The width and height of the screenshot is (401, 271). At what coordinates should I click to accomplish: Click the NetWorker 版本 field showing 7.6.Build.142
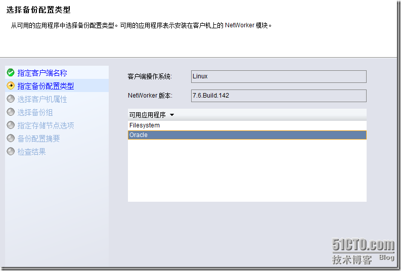click(x=279, y=96)
